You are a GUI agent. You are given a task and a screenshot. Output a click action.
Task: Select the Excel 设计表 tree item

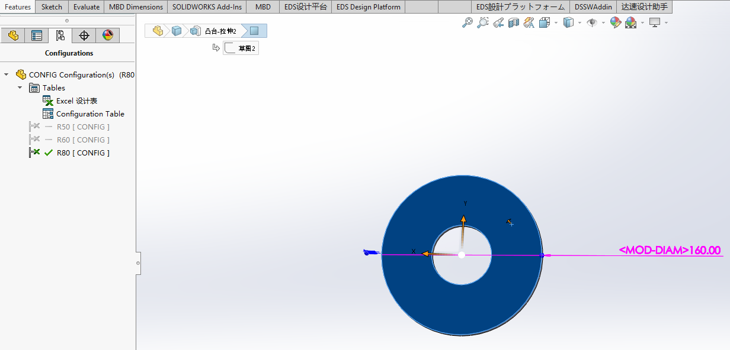pyautogui.click(x=76, y=101)
